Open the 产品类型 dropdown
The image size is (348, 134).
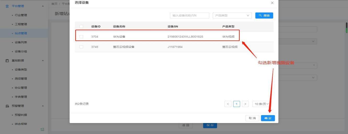click(x=232, y=16)
